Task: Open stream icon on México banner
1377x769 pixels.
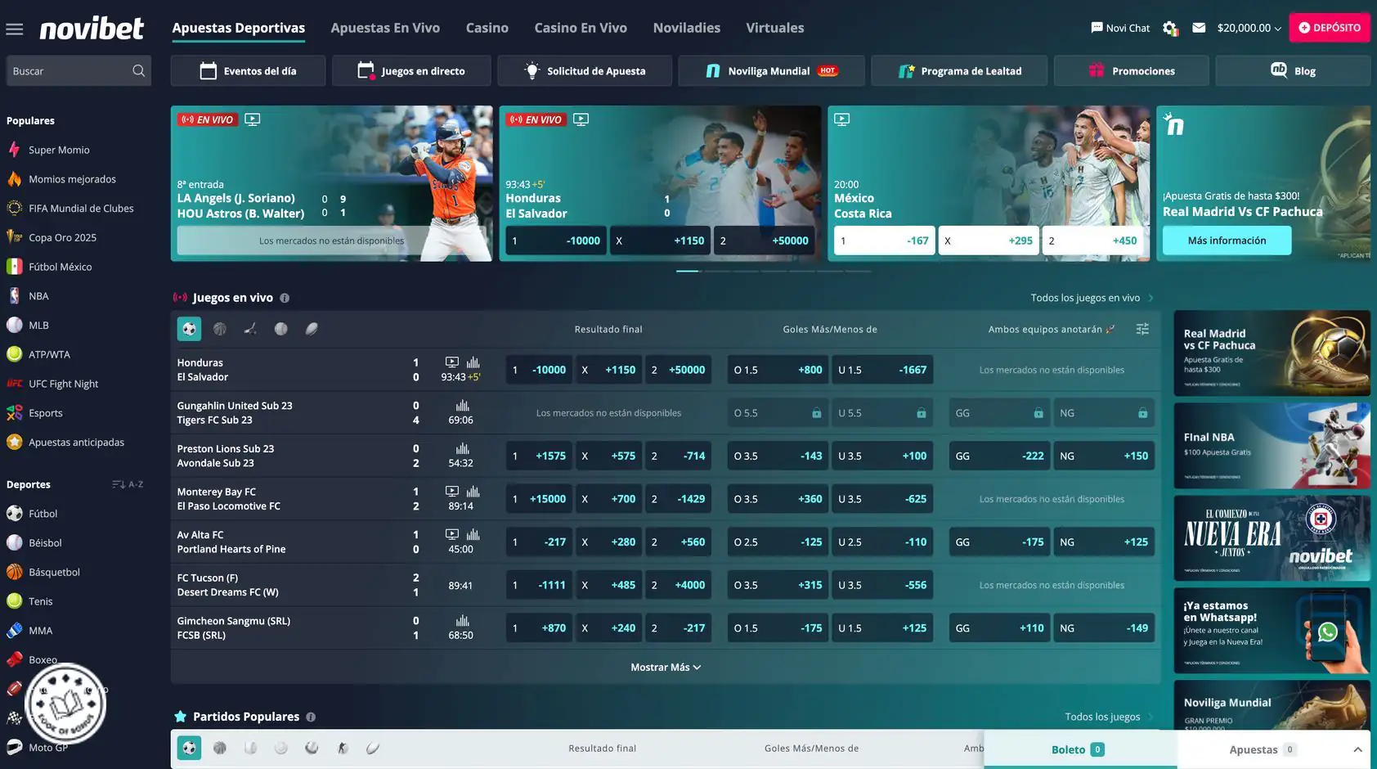Action: click(841, 119)
